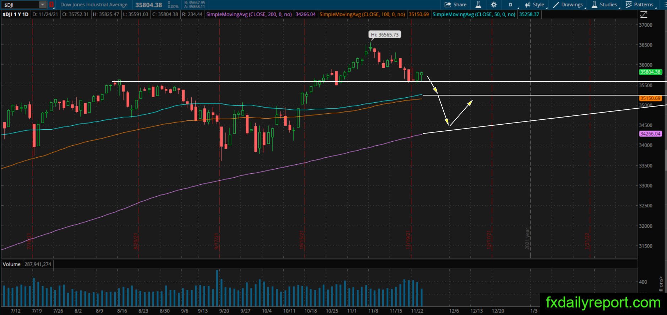Click the bid and ask quotes in the top bar

[195, 5]
